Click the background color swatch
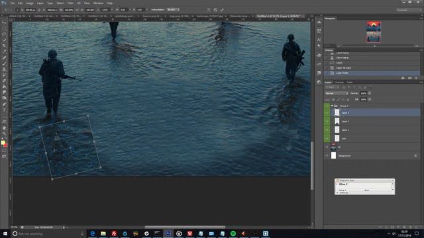This screenshot has height=238, width=424. (5, 145)
